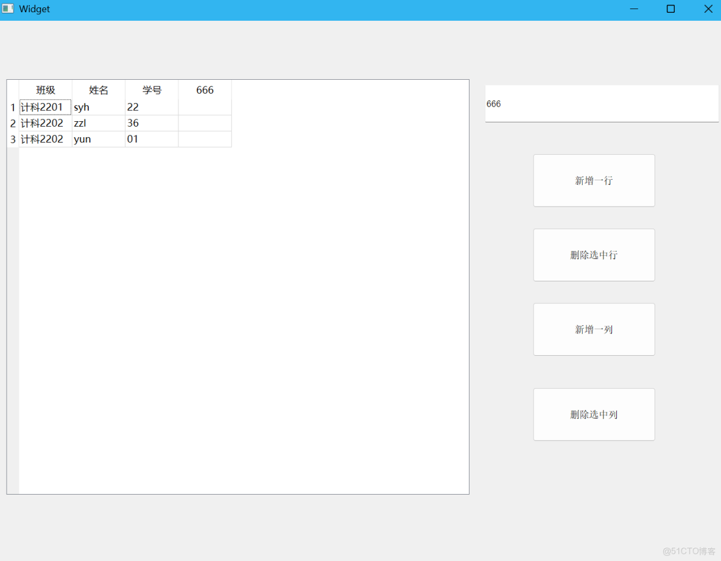Click the '新增一行' add row button
The image size is (721, 561).
pos(594,180)
